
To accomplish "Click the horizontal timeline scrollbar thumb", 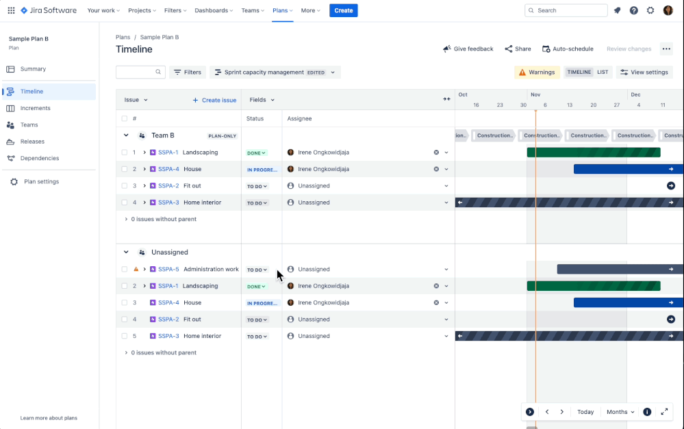I will pyautogui.click(x=531, y=428).
